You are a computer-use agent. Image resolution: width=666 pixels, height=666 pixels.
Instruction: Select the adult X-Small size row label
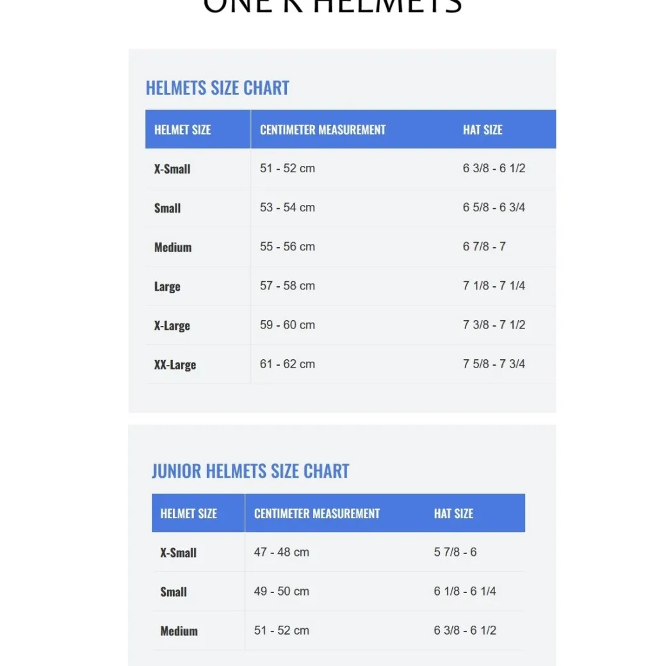[x=172, y=168]
